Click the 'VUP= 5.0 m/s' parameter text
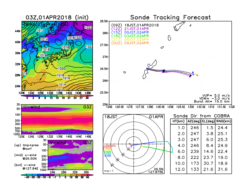Viewport: 247px width, 191px height. click(216, 95)
